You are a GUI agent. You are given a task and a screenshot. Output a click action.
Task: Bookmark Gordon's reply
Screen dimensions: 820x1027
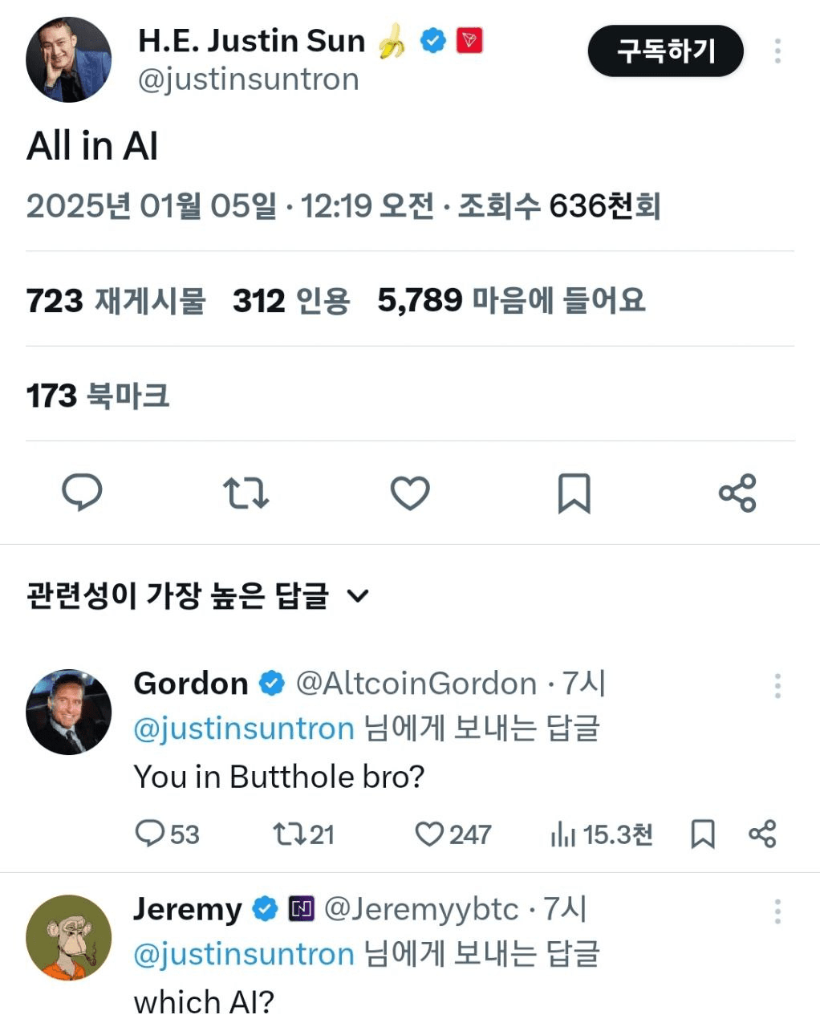pyautogui.click(x=703, y=834)
